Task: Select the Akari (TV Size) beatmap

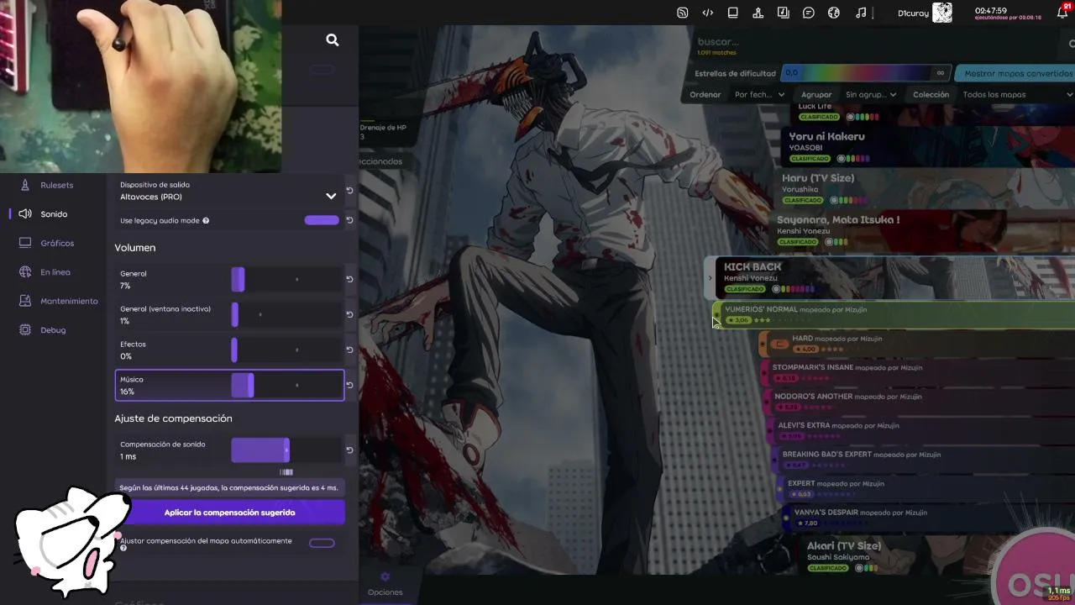Action: 938,556
